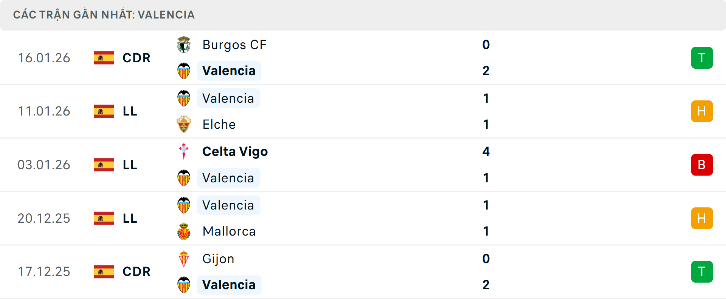The height and width of the screenshot is (299, 726).
Task: Click orange H badge for Mallorca match
Action: [x=702, y=218]
